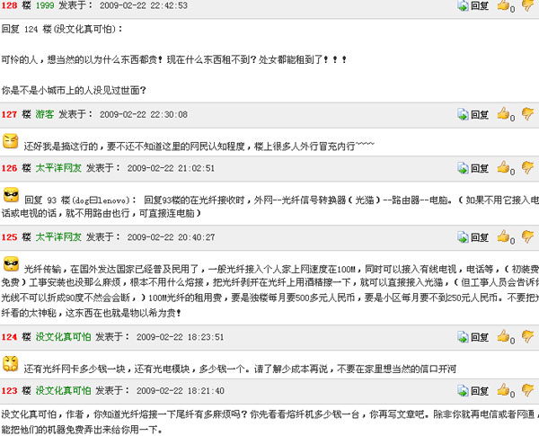Click line starting 没文化真可怕,作者
This screenshot has width=539, height=436.
[269, 414]
